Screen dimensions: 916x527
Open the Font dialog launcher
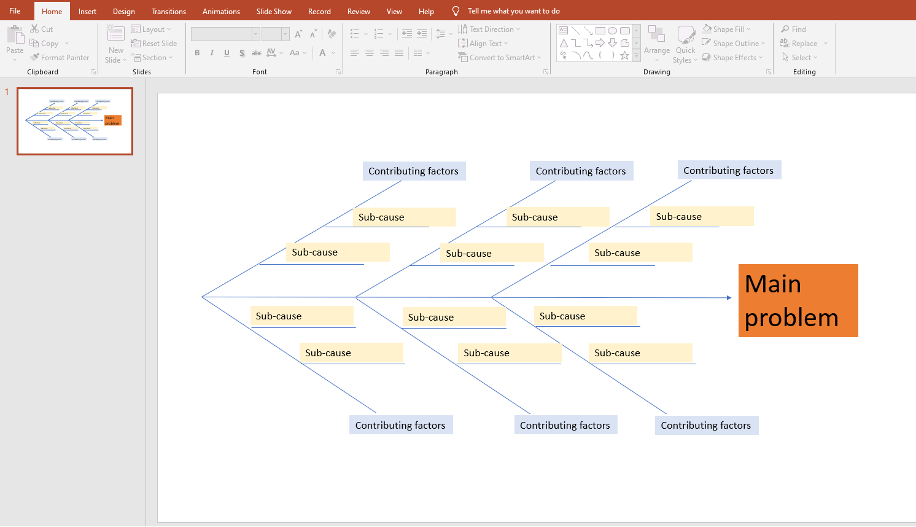click(x=338, y=72)
